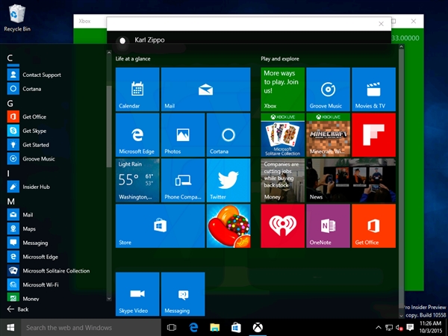Image resolution: width=448 pixels, height=336 pixels.
Task: Select the letter G group header
Action: point(10,102)
